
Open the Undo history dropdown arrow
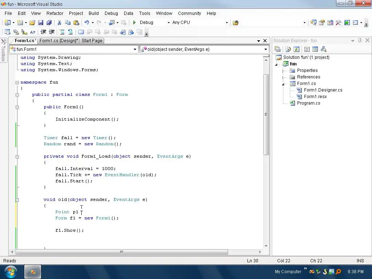point(93,23)
